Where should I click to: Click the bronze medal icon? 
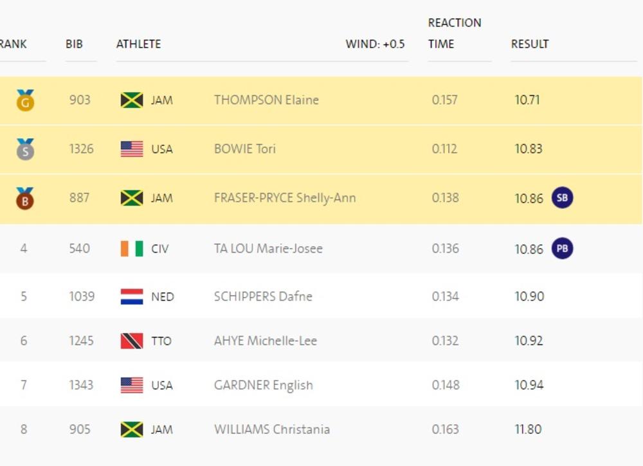25,198
